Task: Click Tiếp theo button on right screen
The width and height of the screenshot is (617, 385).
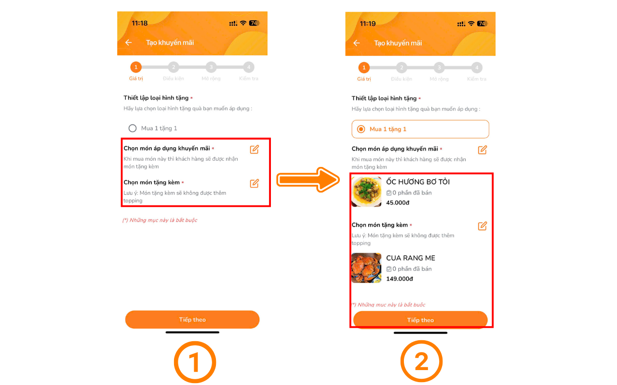Action: pyautogui.click(x=420, y=320)
